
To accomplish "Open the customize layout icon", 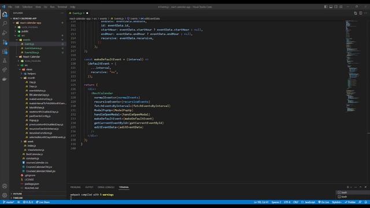I will pyautogui.click(x=341, y=7).
